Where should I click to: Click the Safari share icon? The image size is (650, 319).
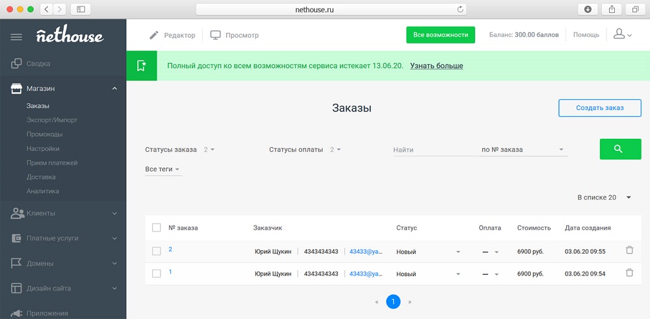tap(612, 9)
